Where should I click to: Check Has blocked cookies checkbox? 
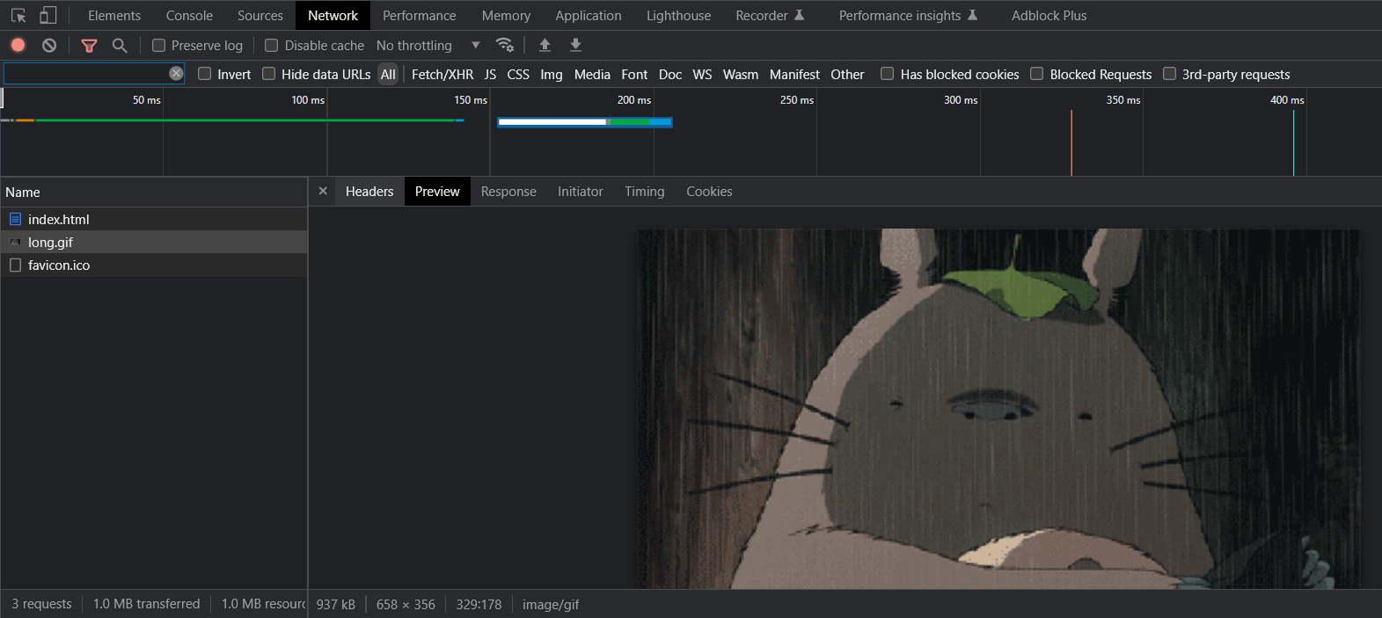888,74
